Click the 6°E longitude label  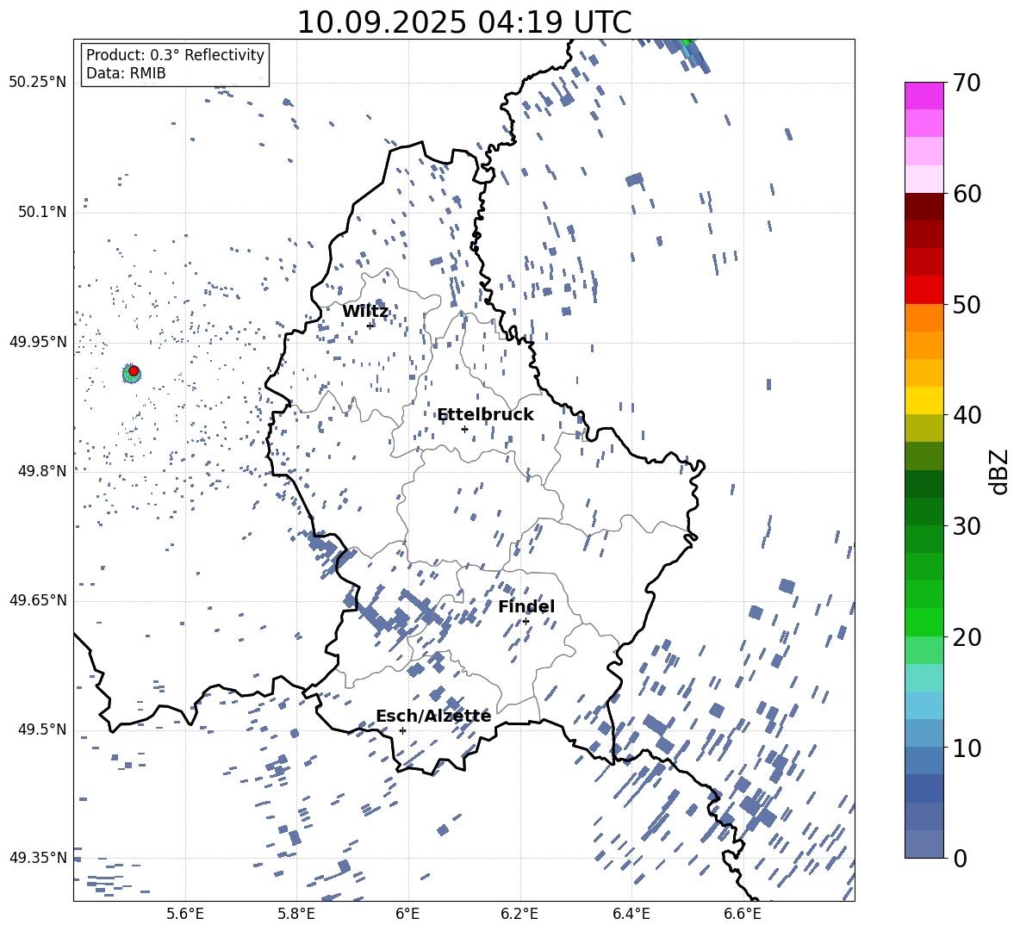click(407, 915)
